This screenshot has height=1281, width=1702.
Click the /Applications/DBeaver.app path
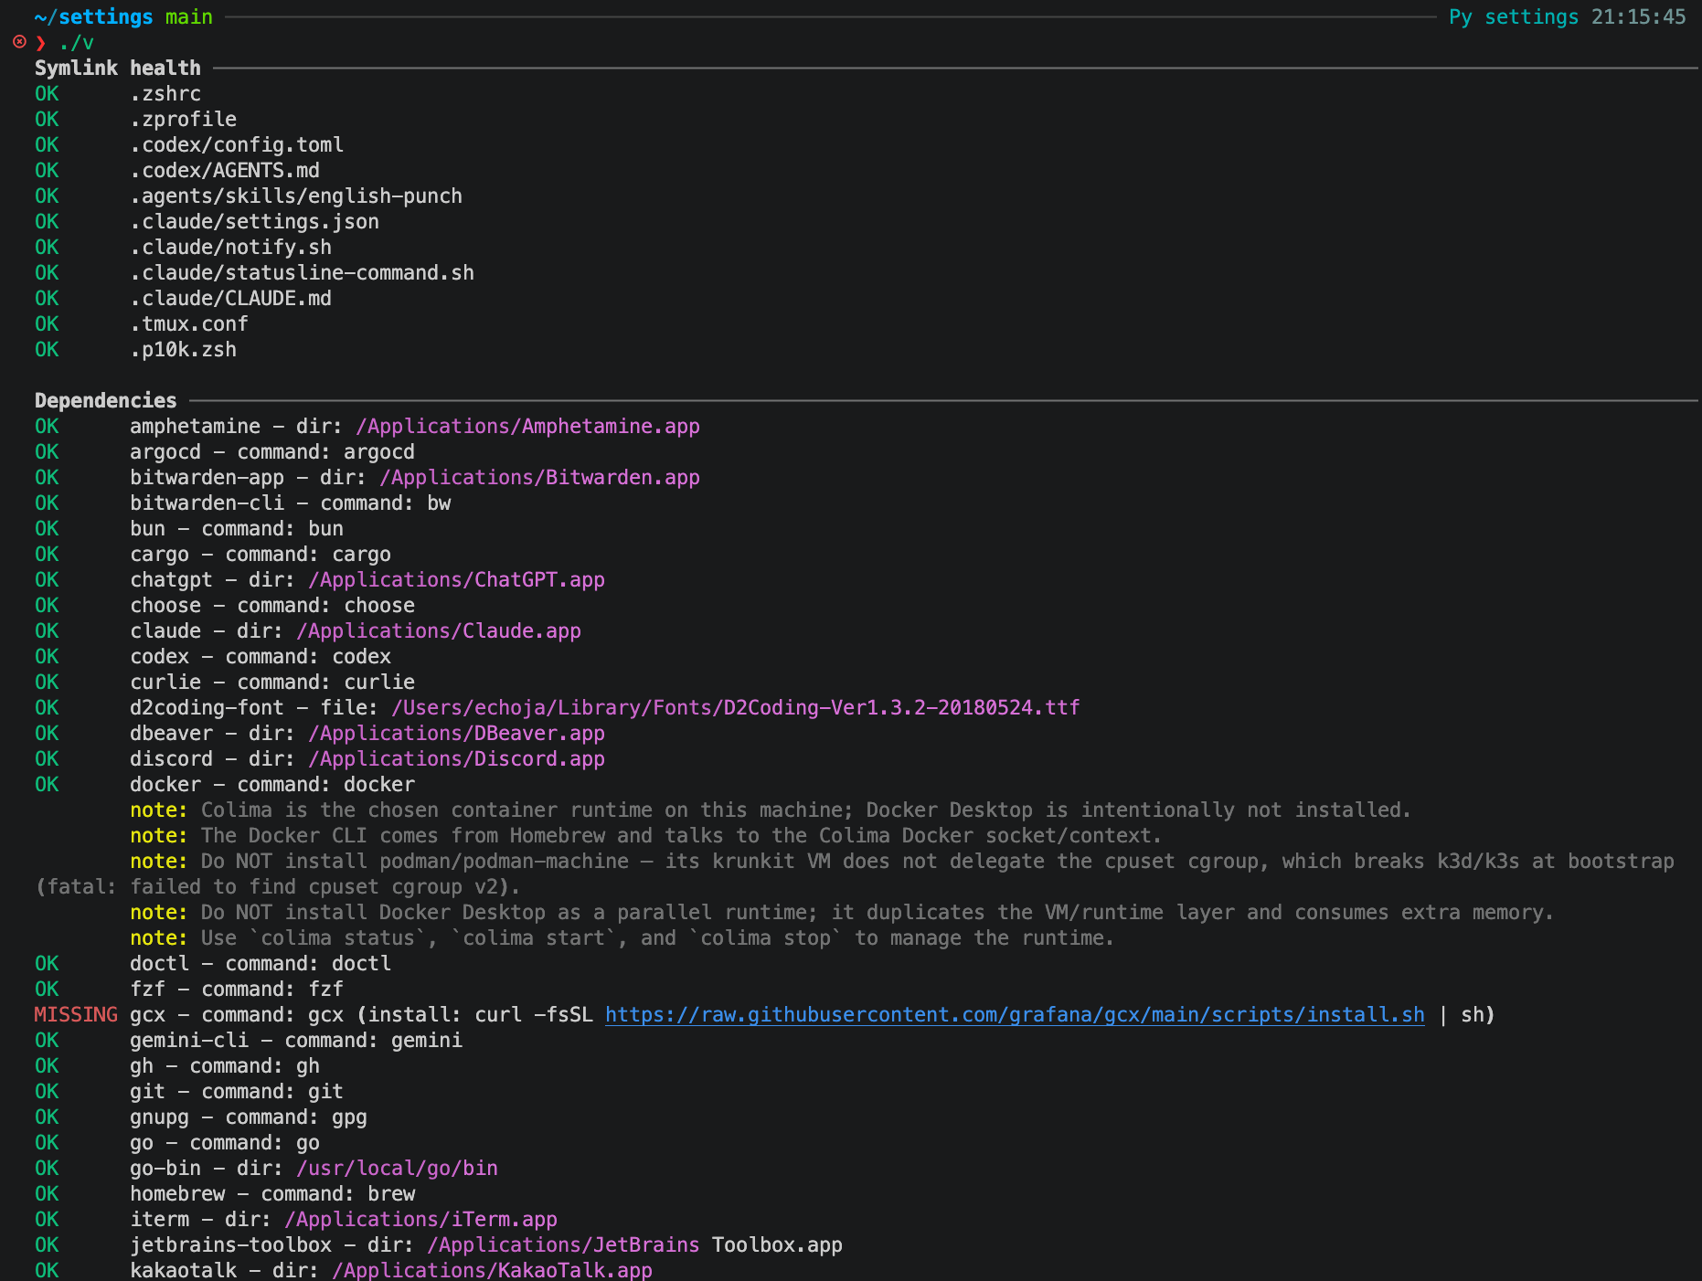pyautogui.click(x=456, y=734)
